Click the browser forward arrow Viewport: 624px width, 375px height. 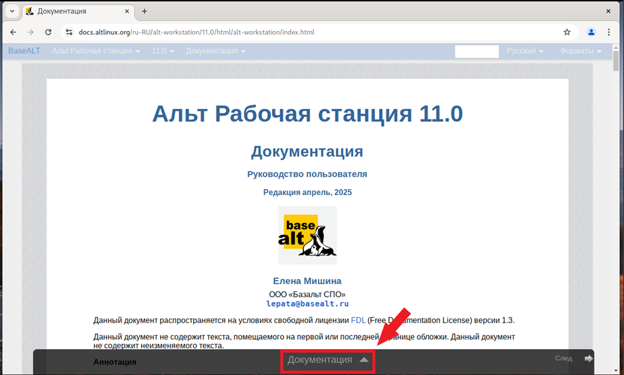31,32
